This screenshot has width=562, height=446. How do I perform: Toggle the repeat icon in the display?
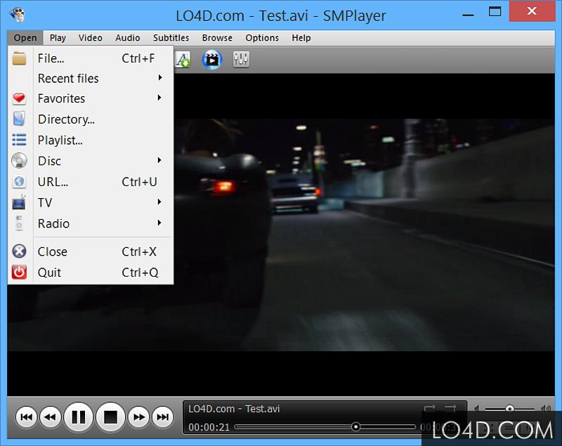coord(430,408)
